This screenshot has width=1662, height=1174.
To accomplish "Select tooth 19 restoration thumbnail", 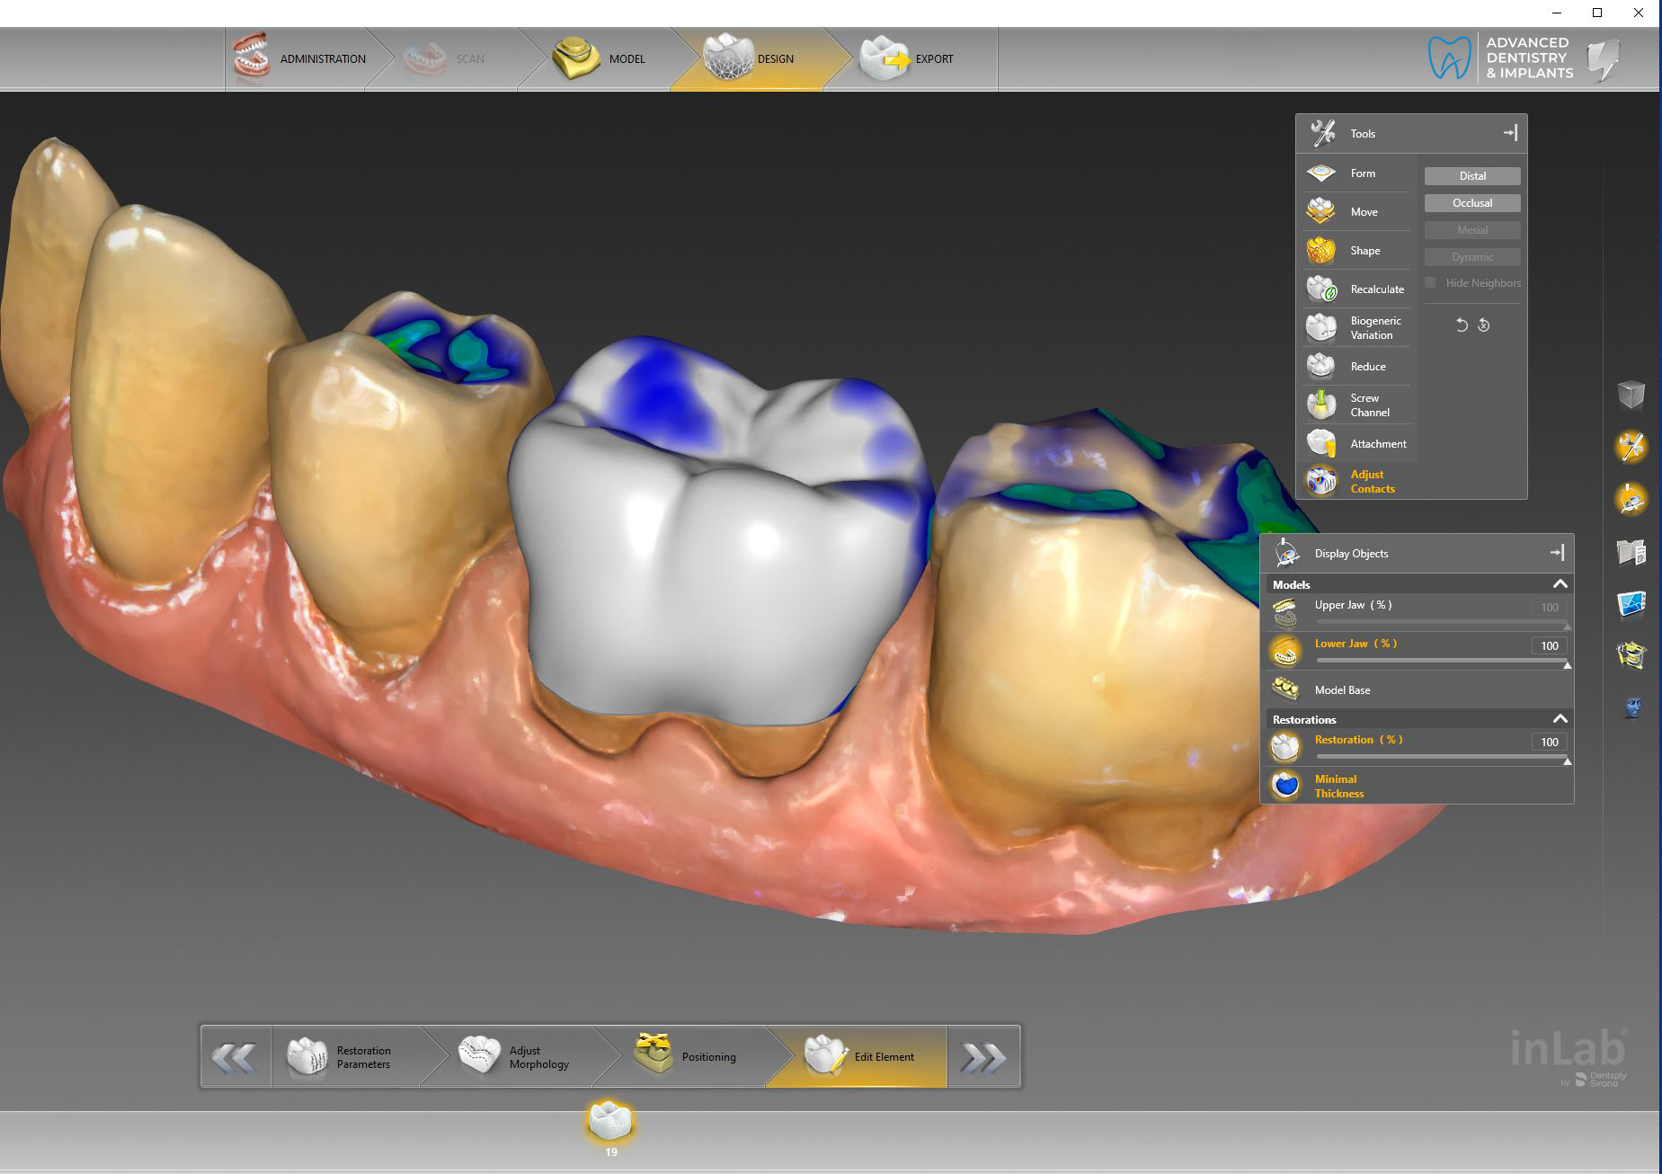I will [610, 1123].
